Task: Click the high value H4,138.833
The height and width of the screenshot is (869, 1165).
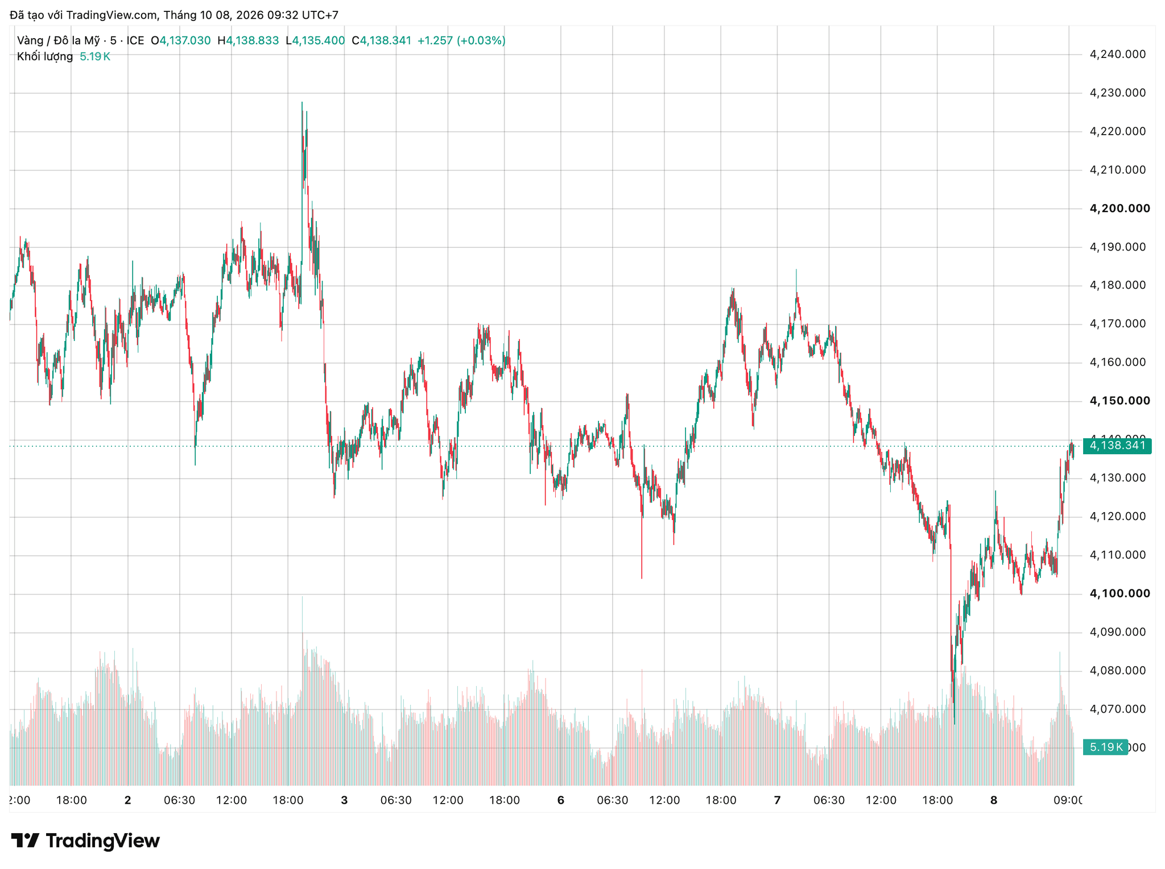Action: click(249, 40)
